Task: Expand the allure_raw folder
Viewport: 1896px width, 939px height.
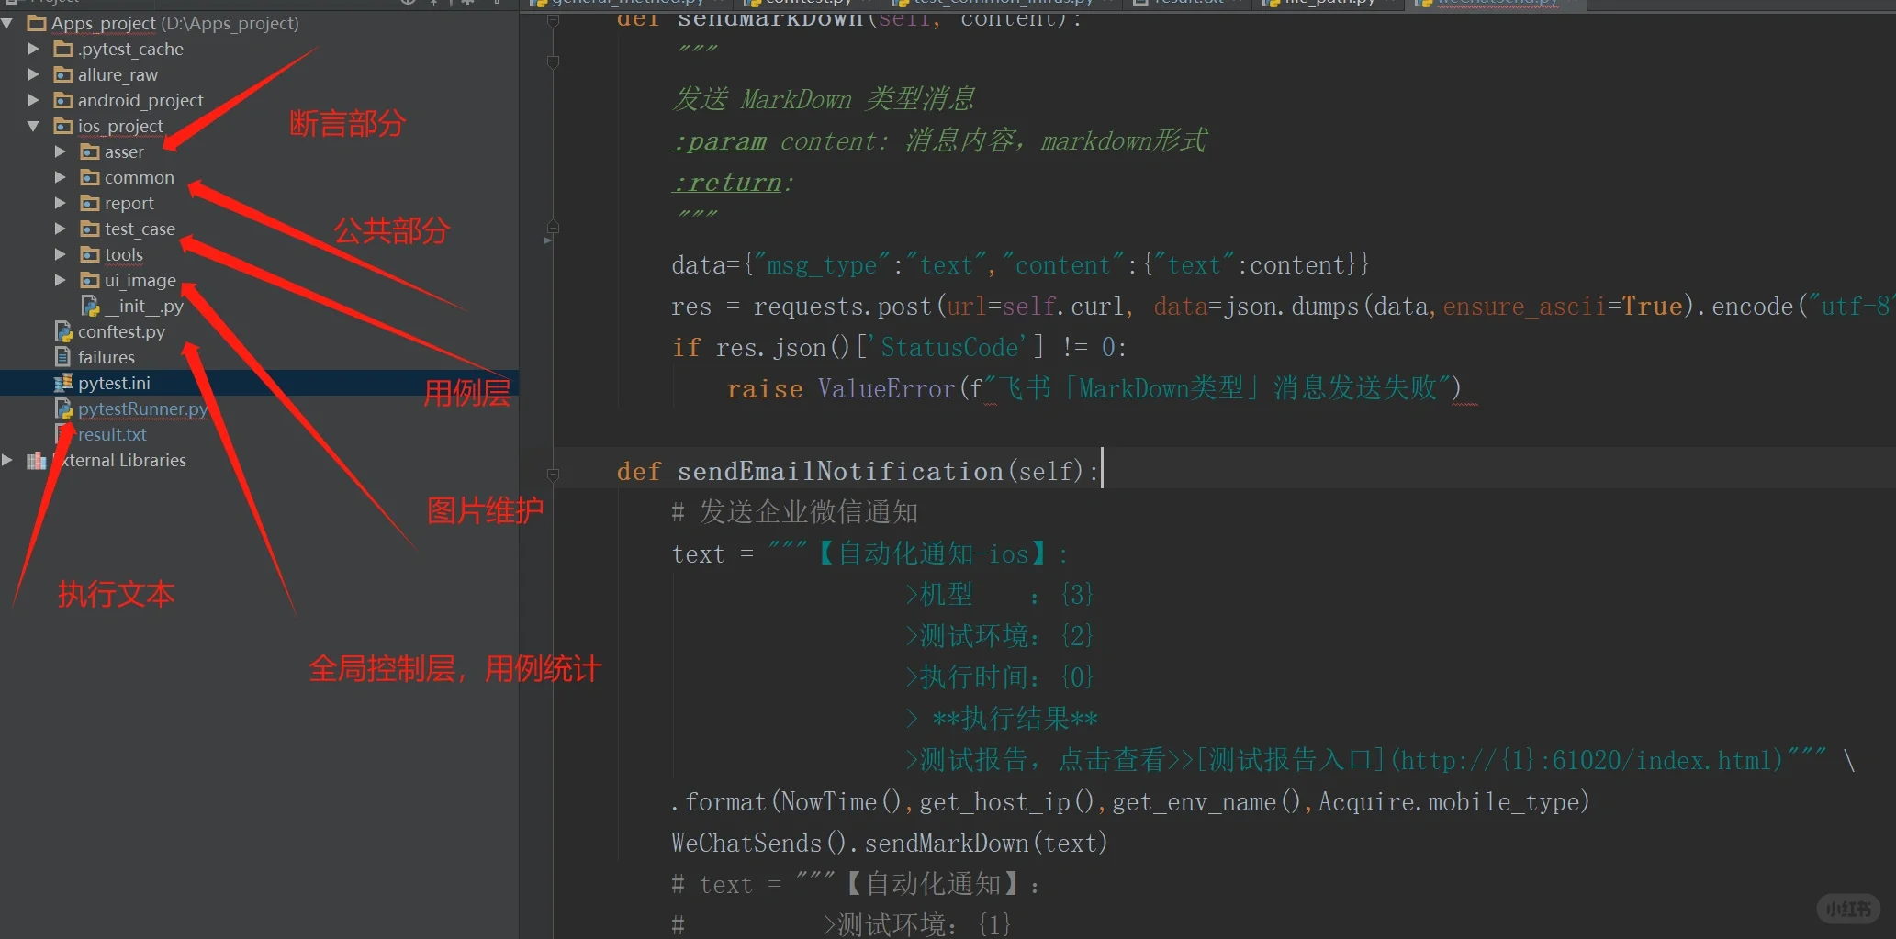Action: tap(34, 74)
